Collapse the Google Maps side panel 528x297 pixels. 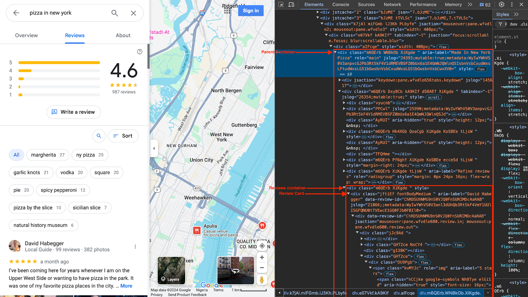pos(153,148)
